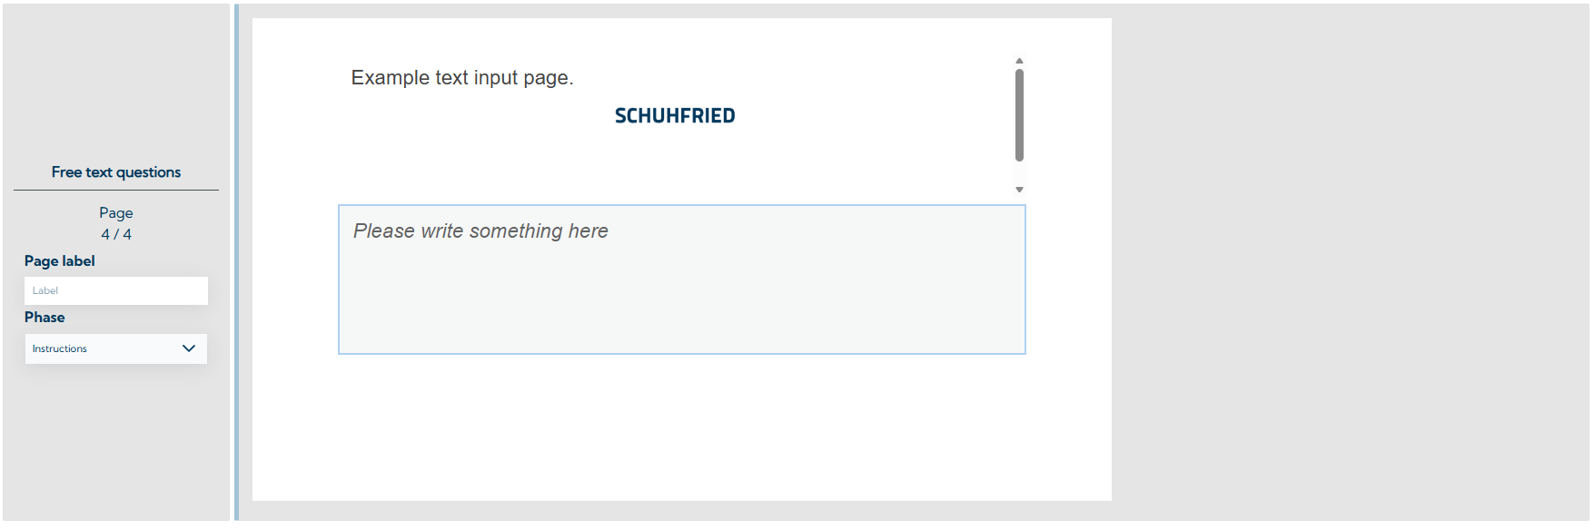Click the horizontal line under 'Free text questions'
The height and width of the screenshot is (529, 1594).
point(116,191)
